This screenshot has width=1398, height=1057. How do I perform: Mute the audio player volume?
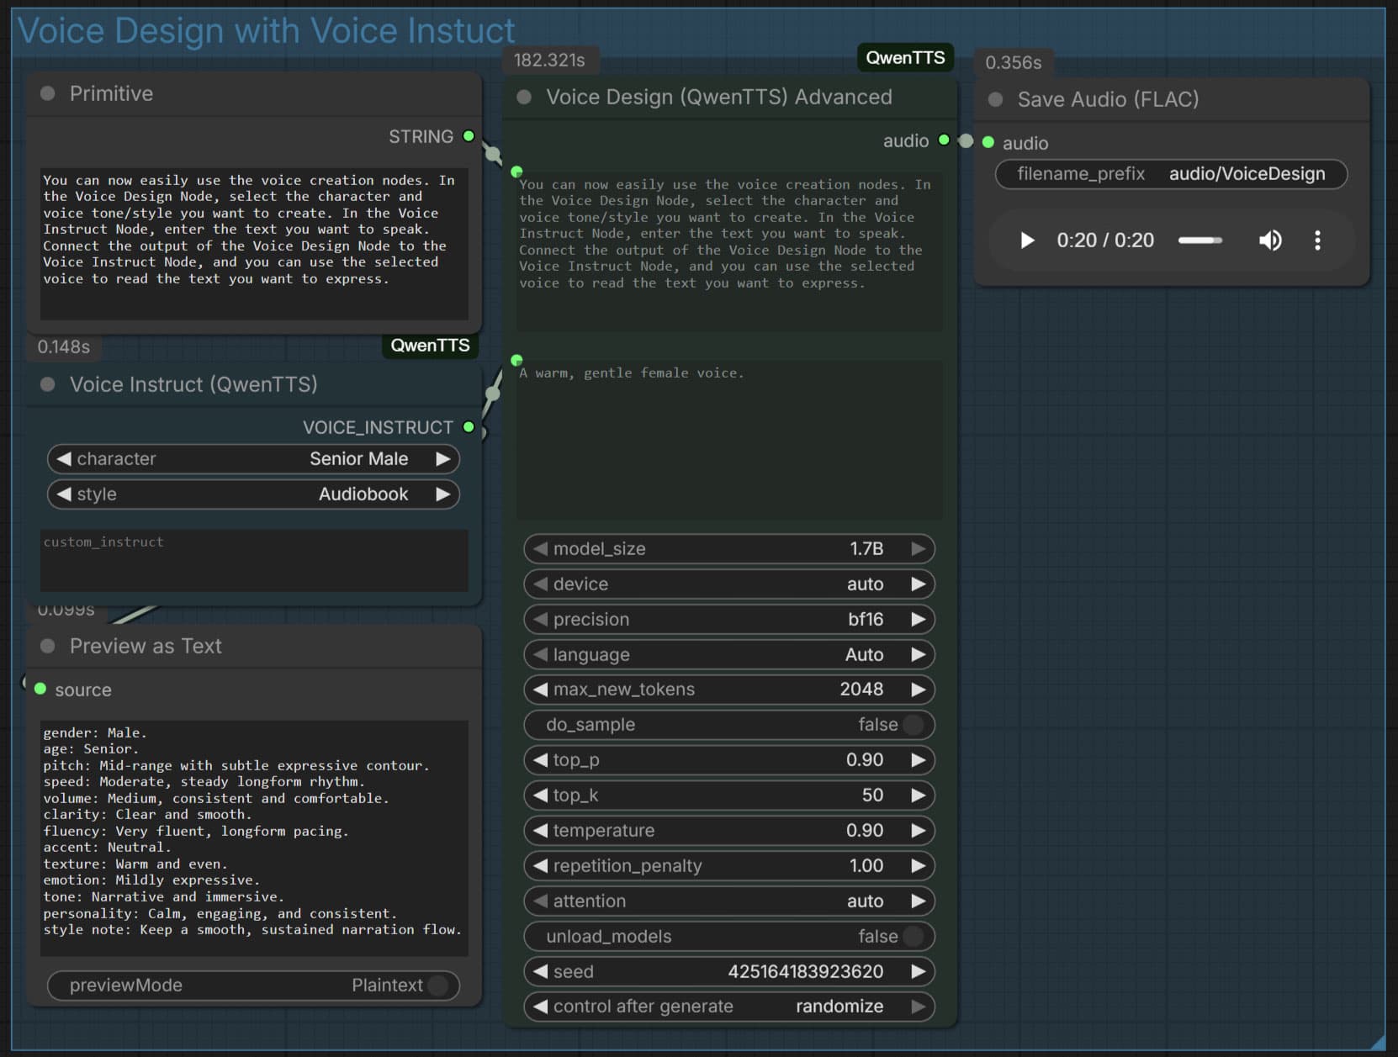(1270, 240)
